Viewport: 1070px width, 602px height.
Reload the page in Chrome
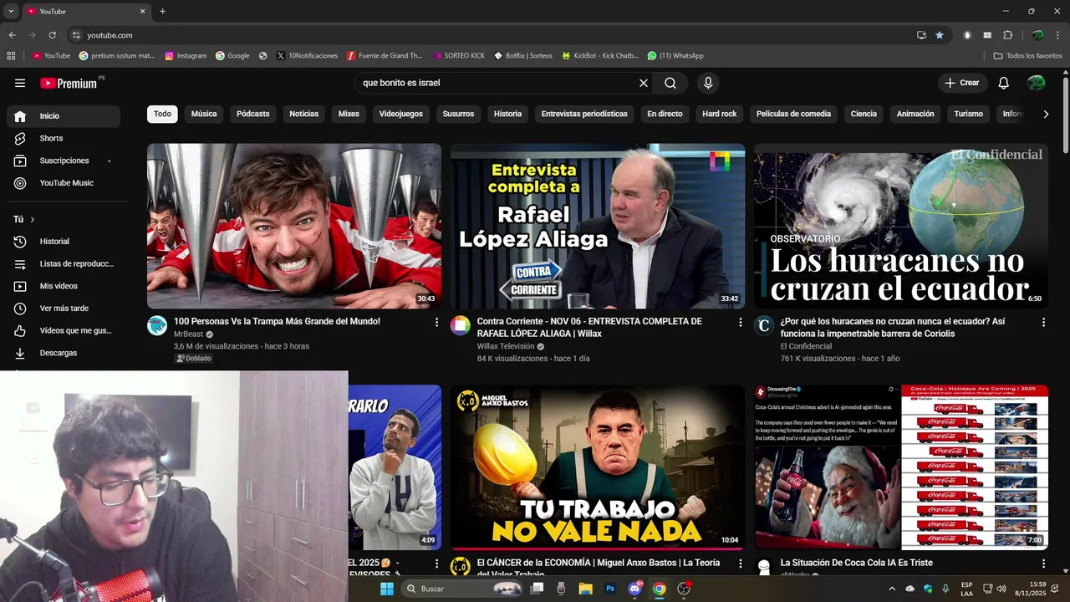(x=53, y=35)
